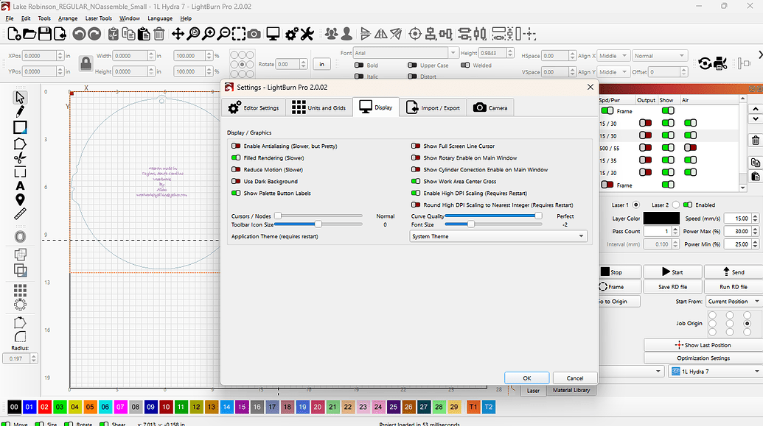Viewport: 763px width, 426px height.
Task: Choose the Rectangle drawing tool
Action: click(x=20, y=129)
